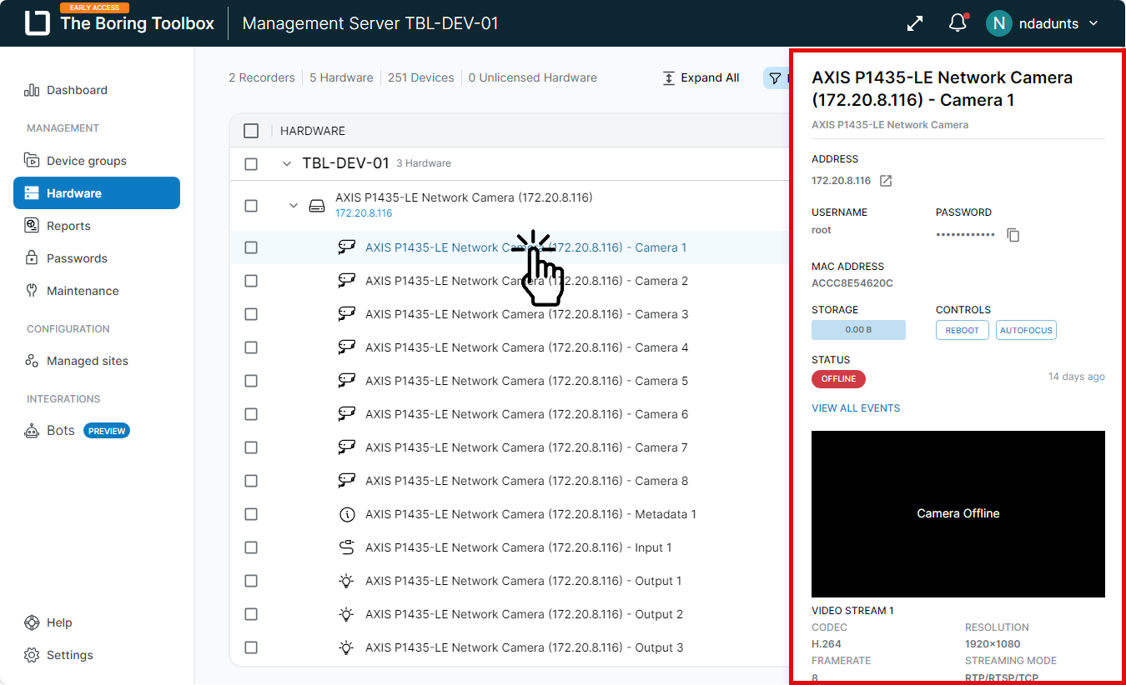Select Hardware in sidebar
Image resolution: width=1126 pixels, height=685 pixels.
click(x=97, y=193)
